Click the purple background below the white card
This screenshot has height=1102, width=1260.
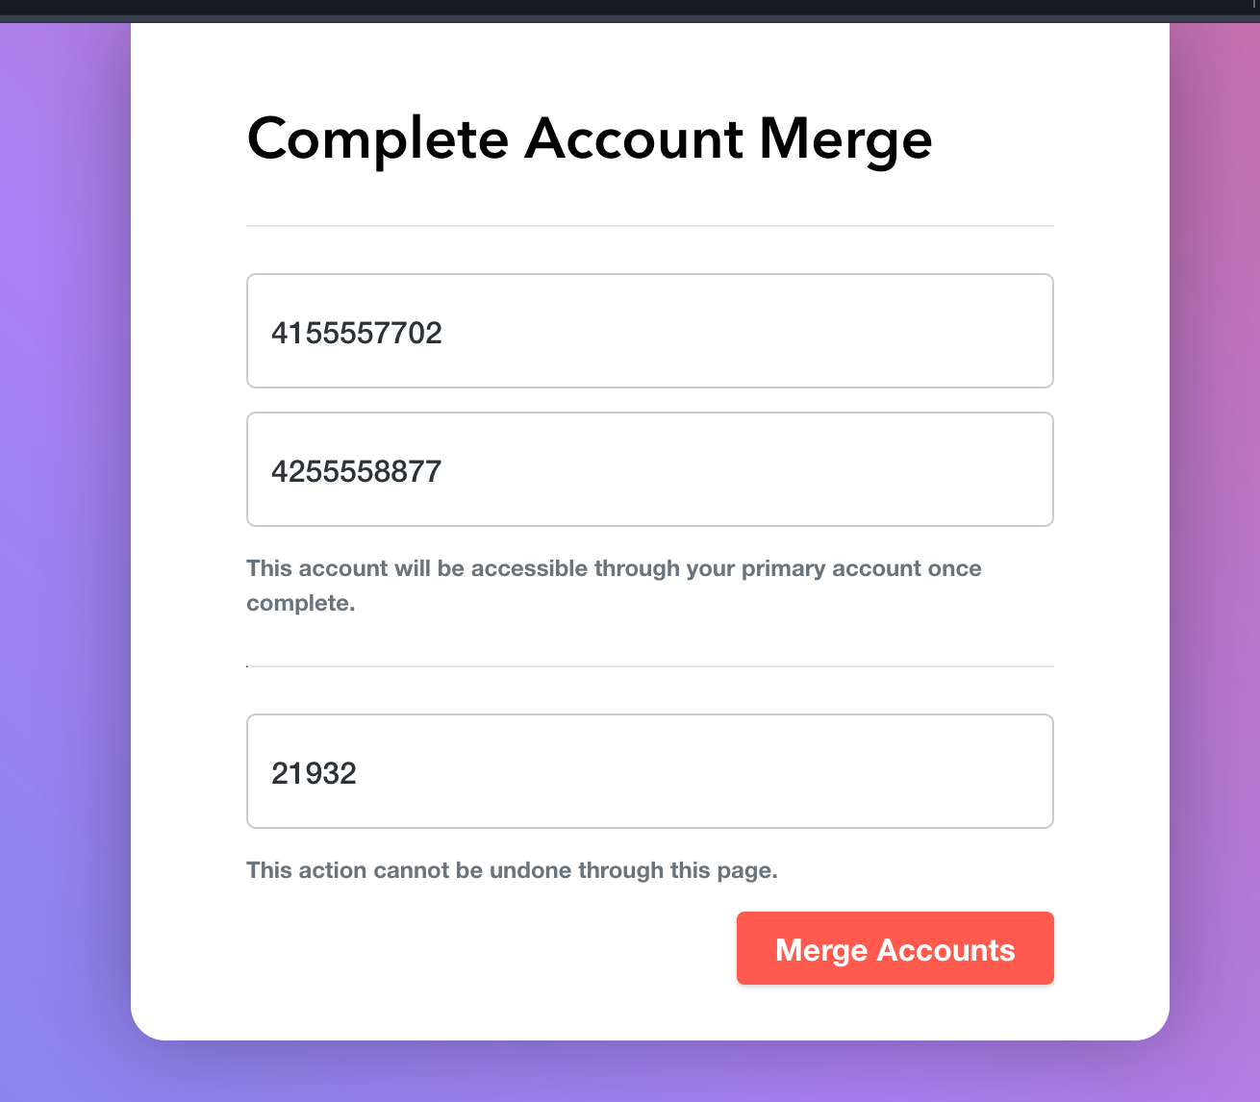tap(650, 1072)
